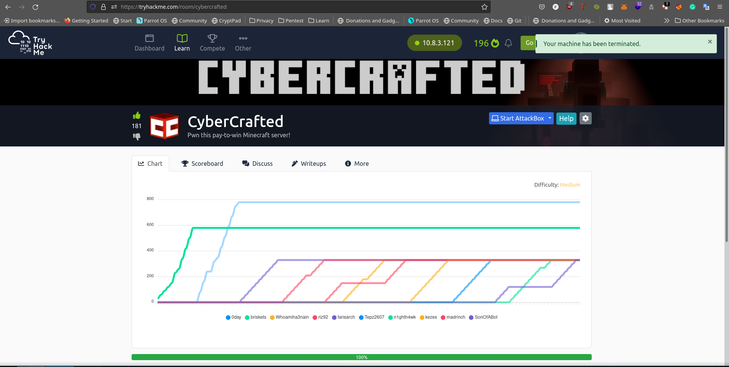
Task: Click the VPN IP 10.8.3.121 badge
Action: tap(435, 43)
